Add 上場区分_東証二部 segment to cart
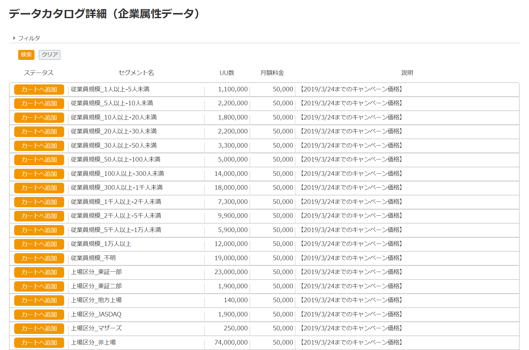Image resolution: width=529 pixels, height=350 pixels. click(38, 286)
